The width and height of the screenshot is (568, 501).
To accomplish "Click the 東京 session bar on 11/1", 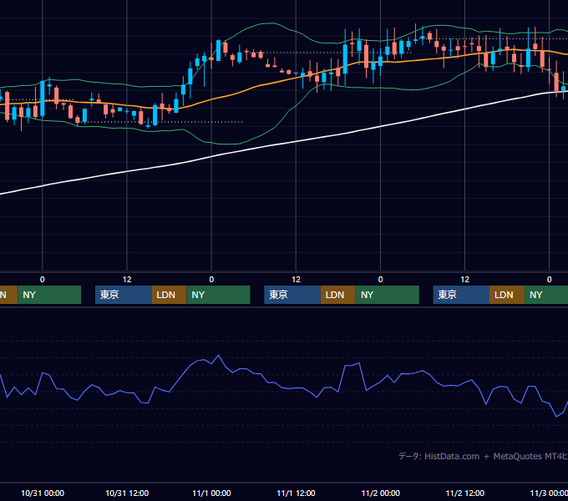I will [x=292, y=295].
